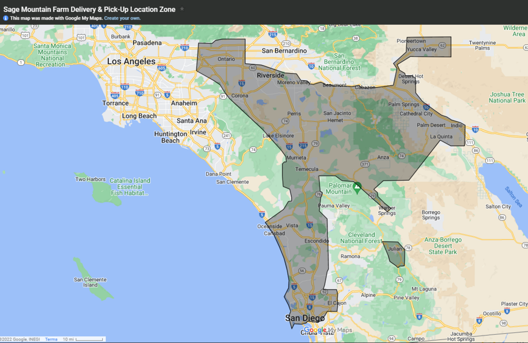Open the 'Create your own.' link
This screenshot has height=343, width=528.
tap(122, 18)
